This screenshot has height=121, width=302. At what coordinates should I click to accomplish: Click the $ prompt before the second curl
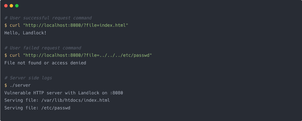[x=6, y=55]
